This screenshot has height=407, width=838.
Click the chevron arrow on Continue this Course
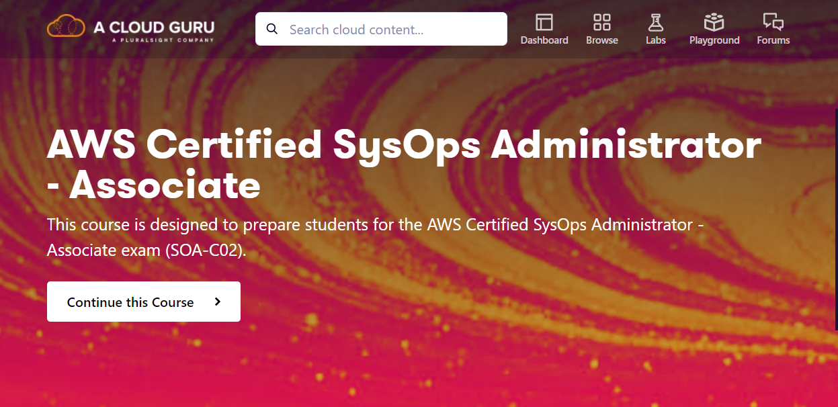pos(217,302)
